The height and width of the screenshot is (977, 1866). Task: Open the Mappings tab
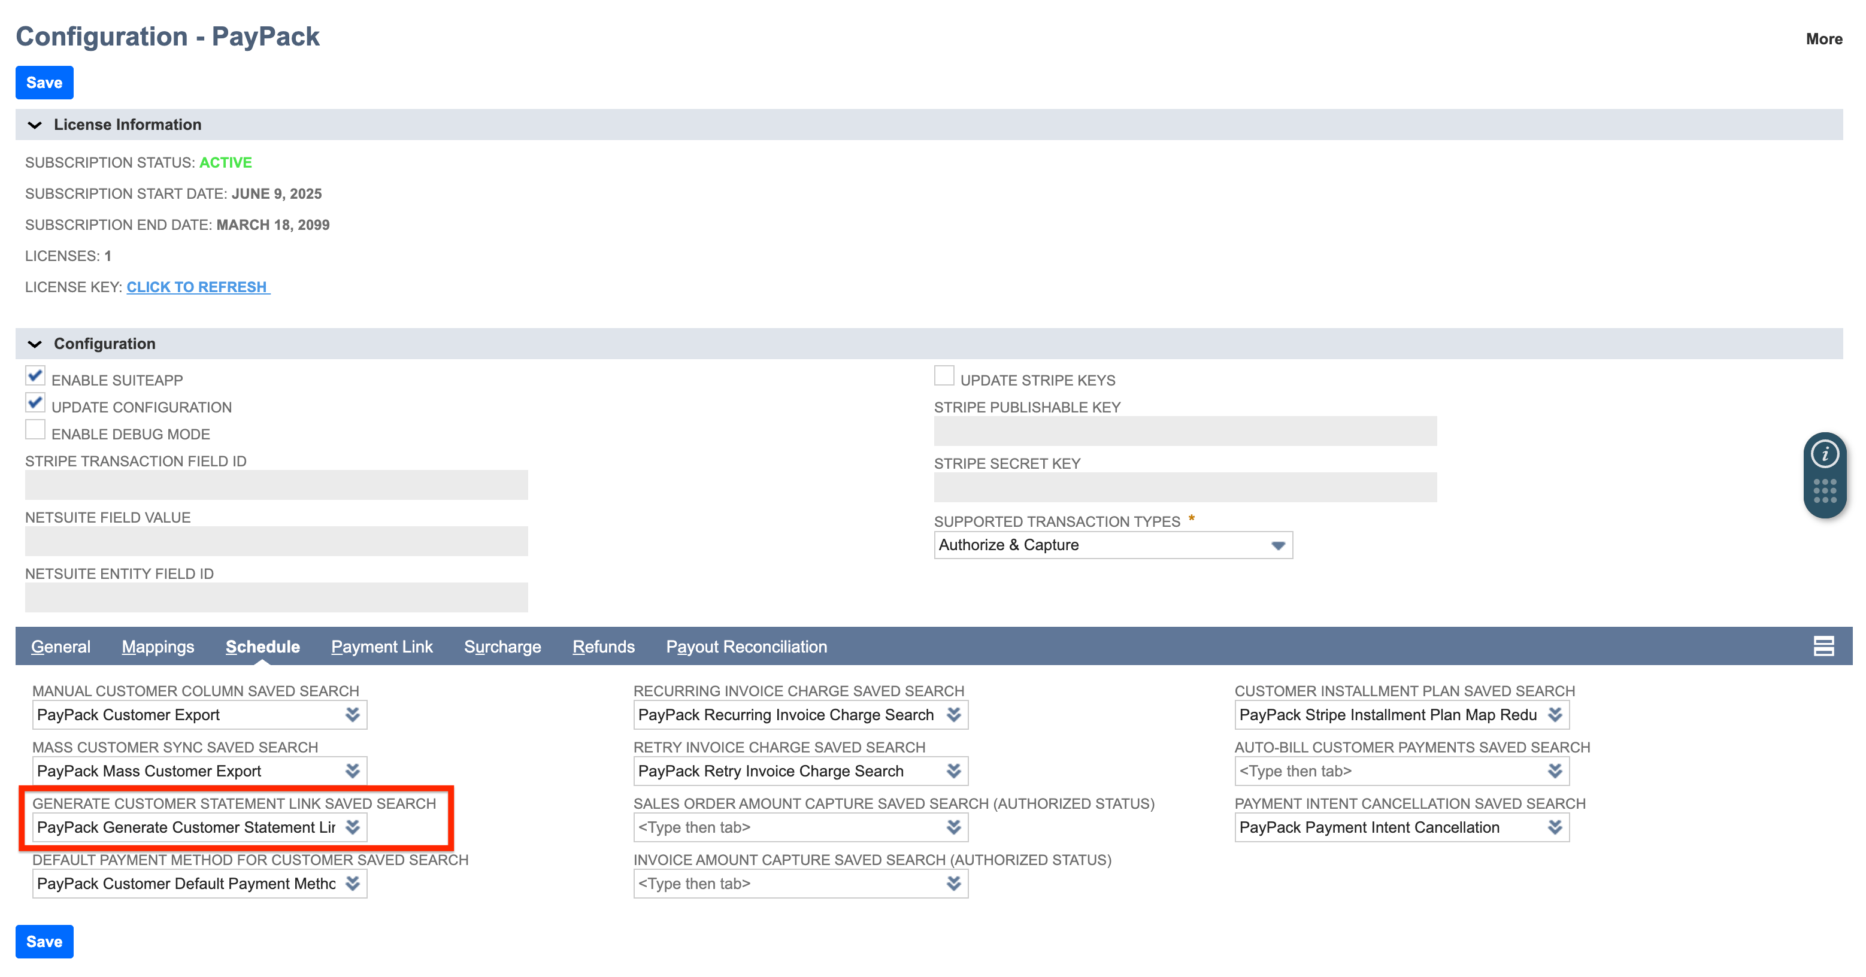pyautogui.click(x=157, y=646)
